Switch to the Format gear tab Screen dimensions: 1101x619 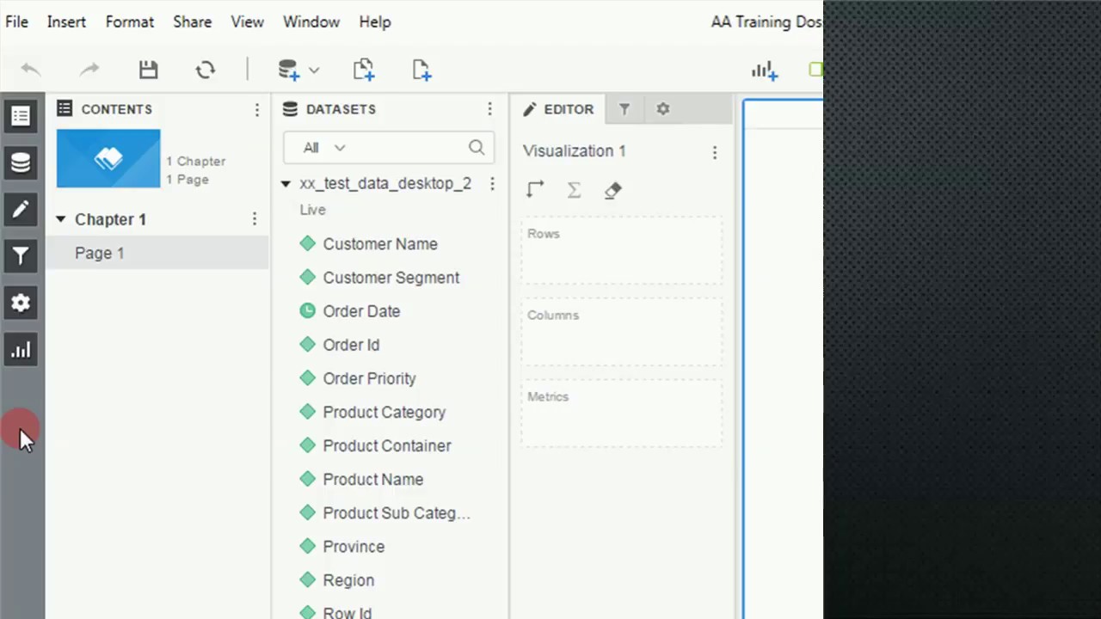click(x=662, y=109)
